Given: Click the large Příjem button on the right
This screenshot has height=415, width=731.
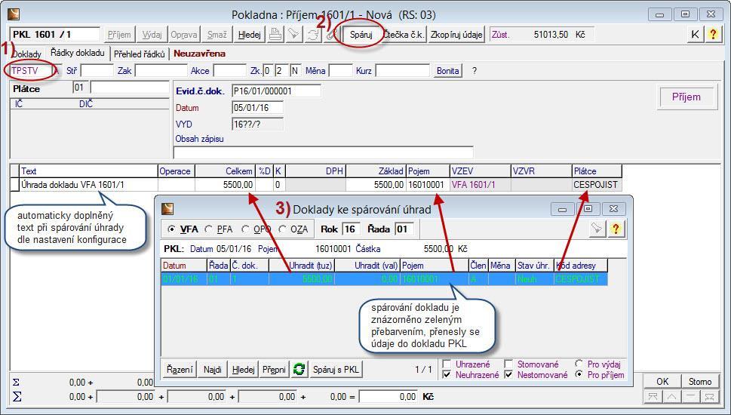Looking at the screenshot, I should (x=686, y=97).
